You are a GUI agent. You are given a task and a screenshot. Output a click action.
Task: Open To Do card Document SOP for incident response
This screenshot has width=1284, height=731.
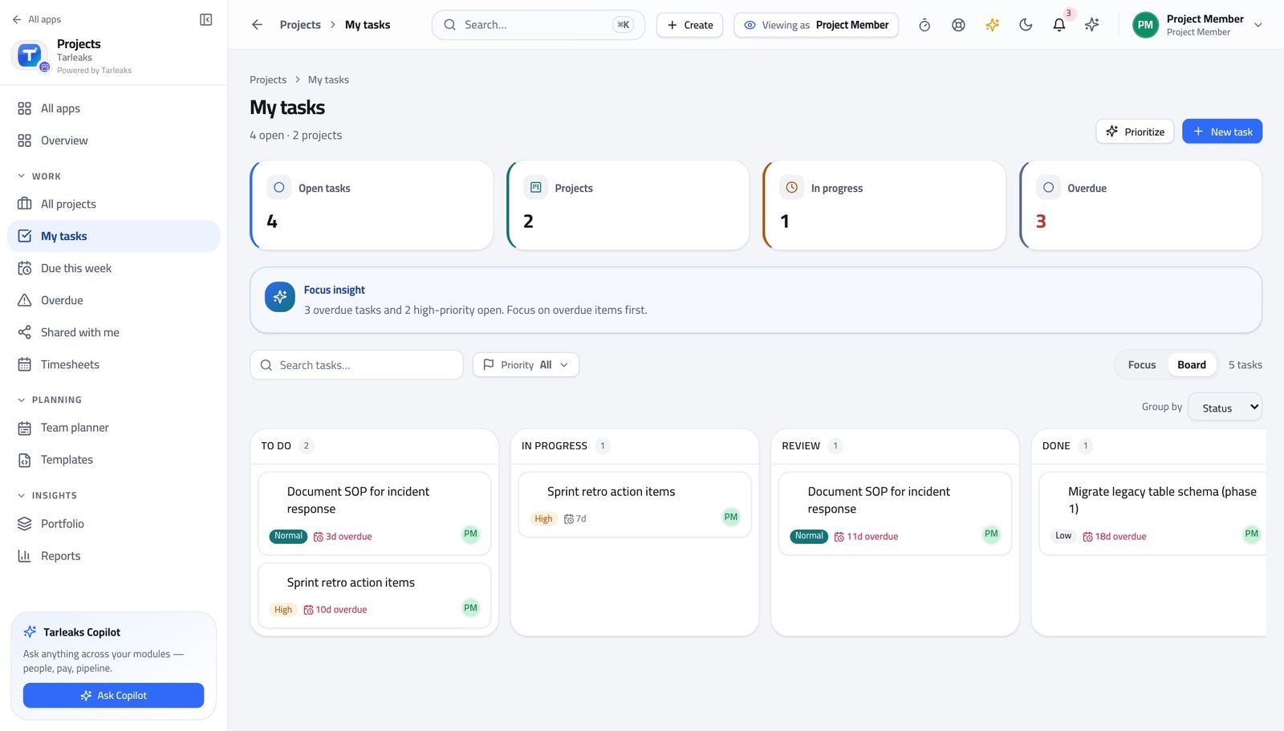[x=374, y=514]
